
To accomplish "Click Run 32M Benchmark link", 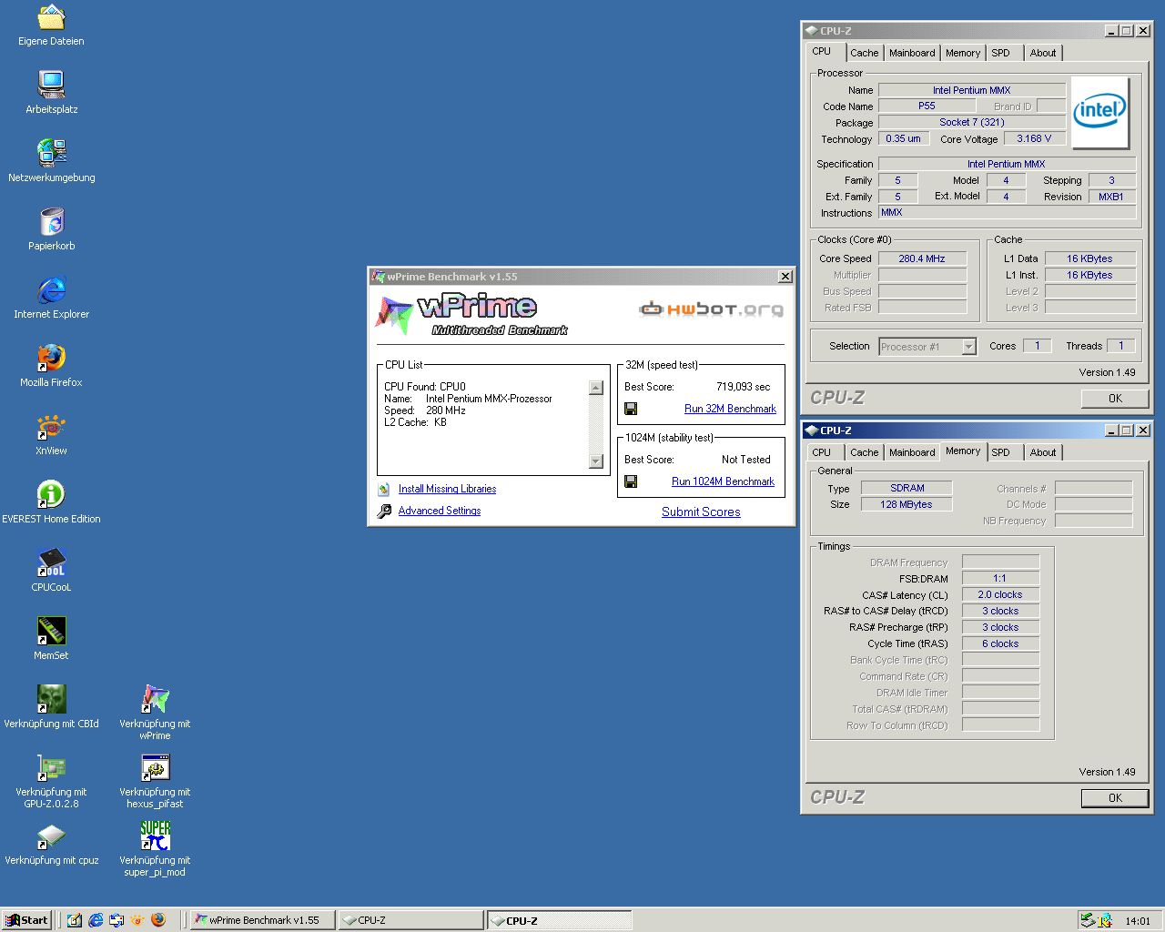I will click(730, 409).
